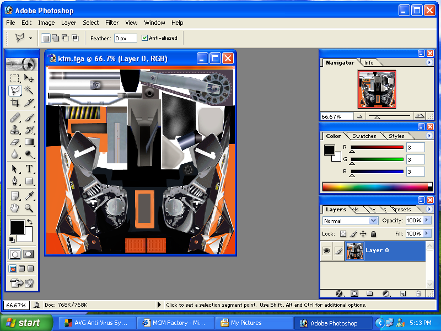The height and width of the screenshot is (331, 441).
Task: Select the Zoom magnifier tool
Action: click(x=29, y=208)
